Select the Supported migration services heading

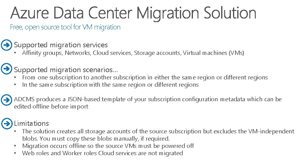pos(61,45)
